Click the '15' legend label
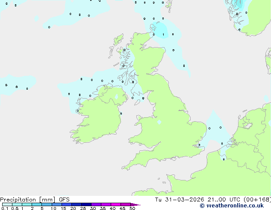The image size is (271, 210). (63, 208)
